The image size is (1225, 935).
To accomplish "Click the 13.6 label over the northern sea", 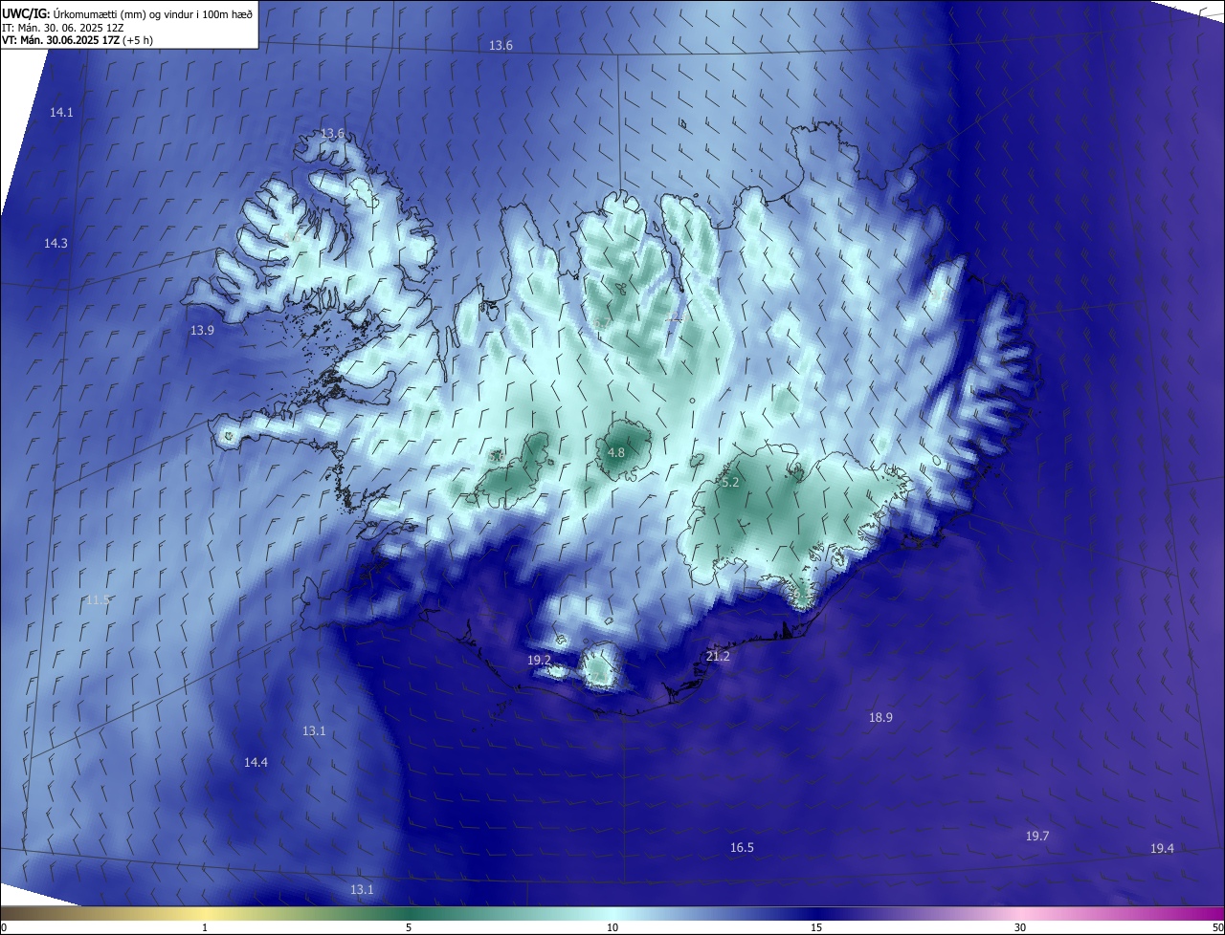I will pos(501,45).
